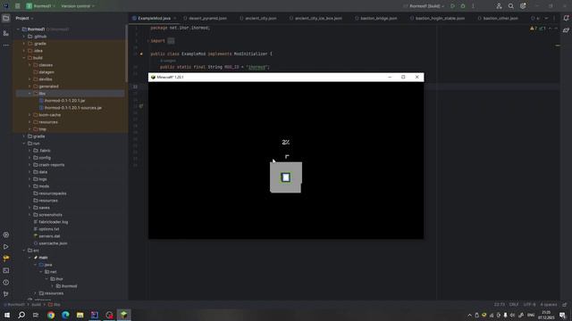This screenshot has height=321, width=572.
Task: Open the Terminal tool window
Action: [6, 270]
